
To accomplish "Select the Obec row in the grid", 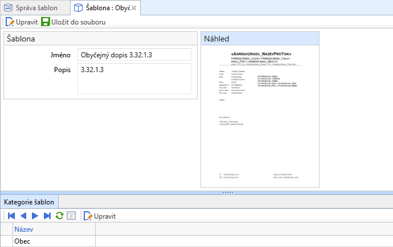I will (x=54, y=241).
